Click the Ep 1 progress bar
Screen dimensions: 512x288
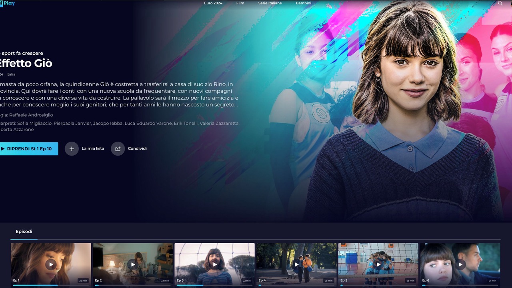point(51,285)
